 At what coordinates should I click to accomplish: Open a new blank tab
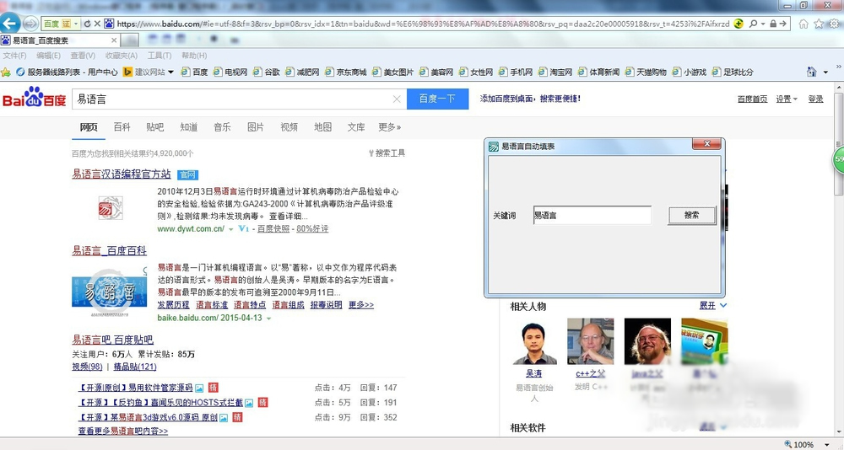tap(129, 40)
